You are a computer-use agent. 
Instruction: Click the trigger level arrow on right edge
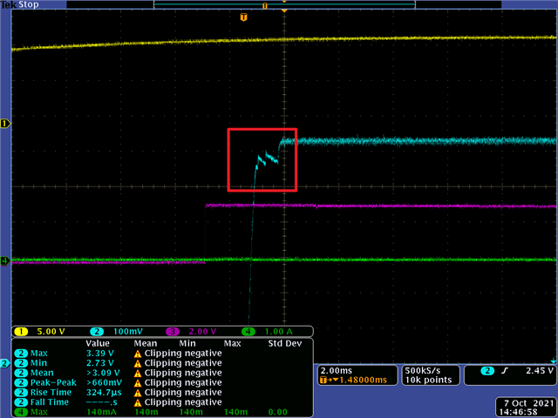tap(554, 361)
